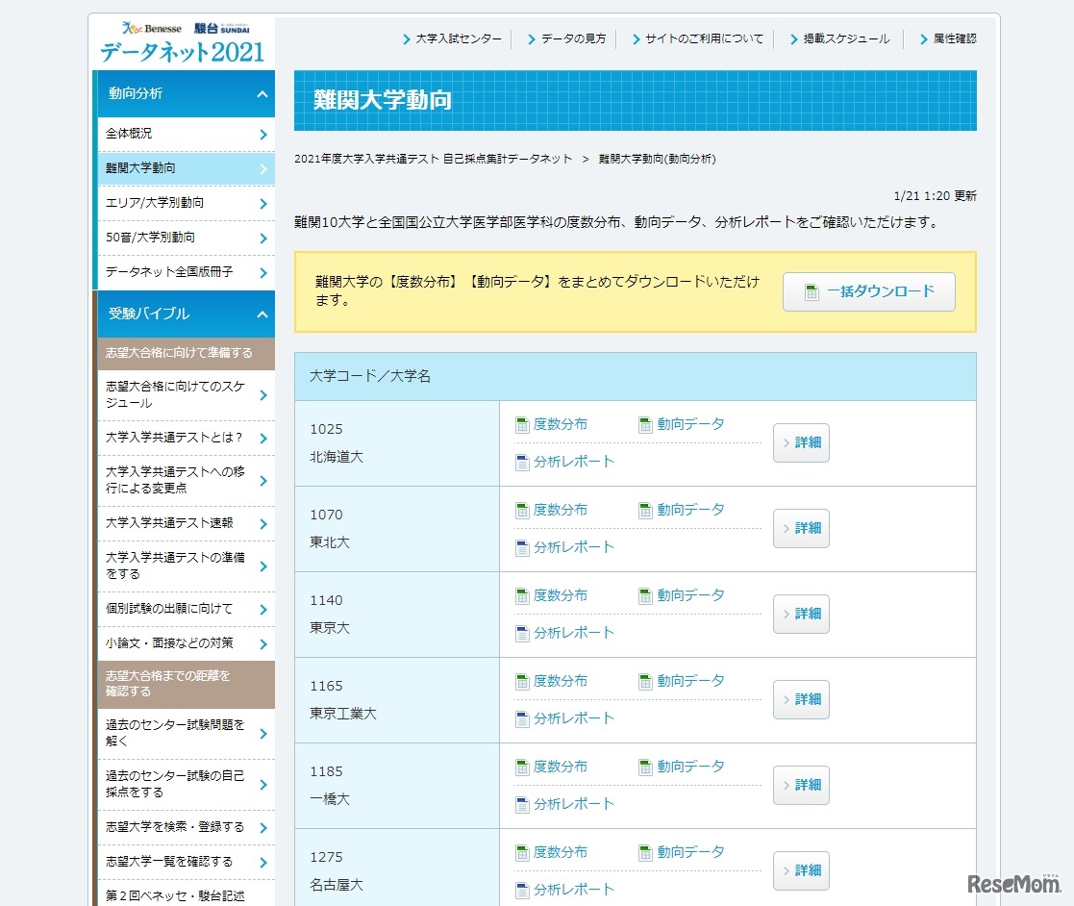Expand エリア/大学別動向 in the sidebar
The image size is (1074, 906).
coord(183,203)
